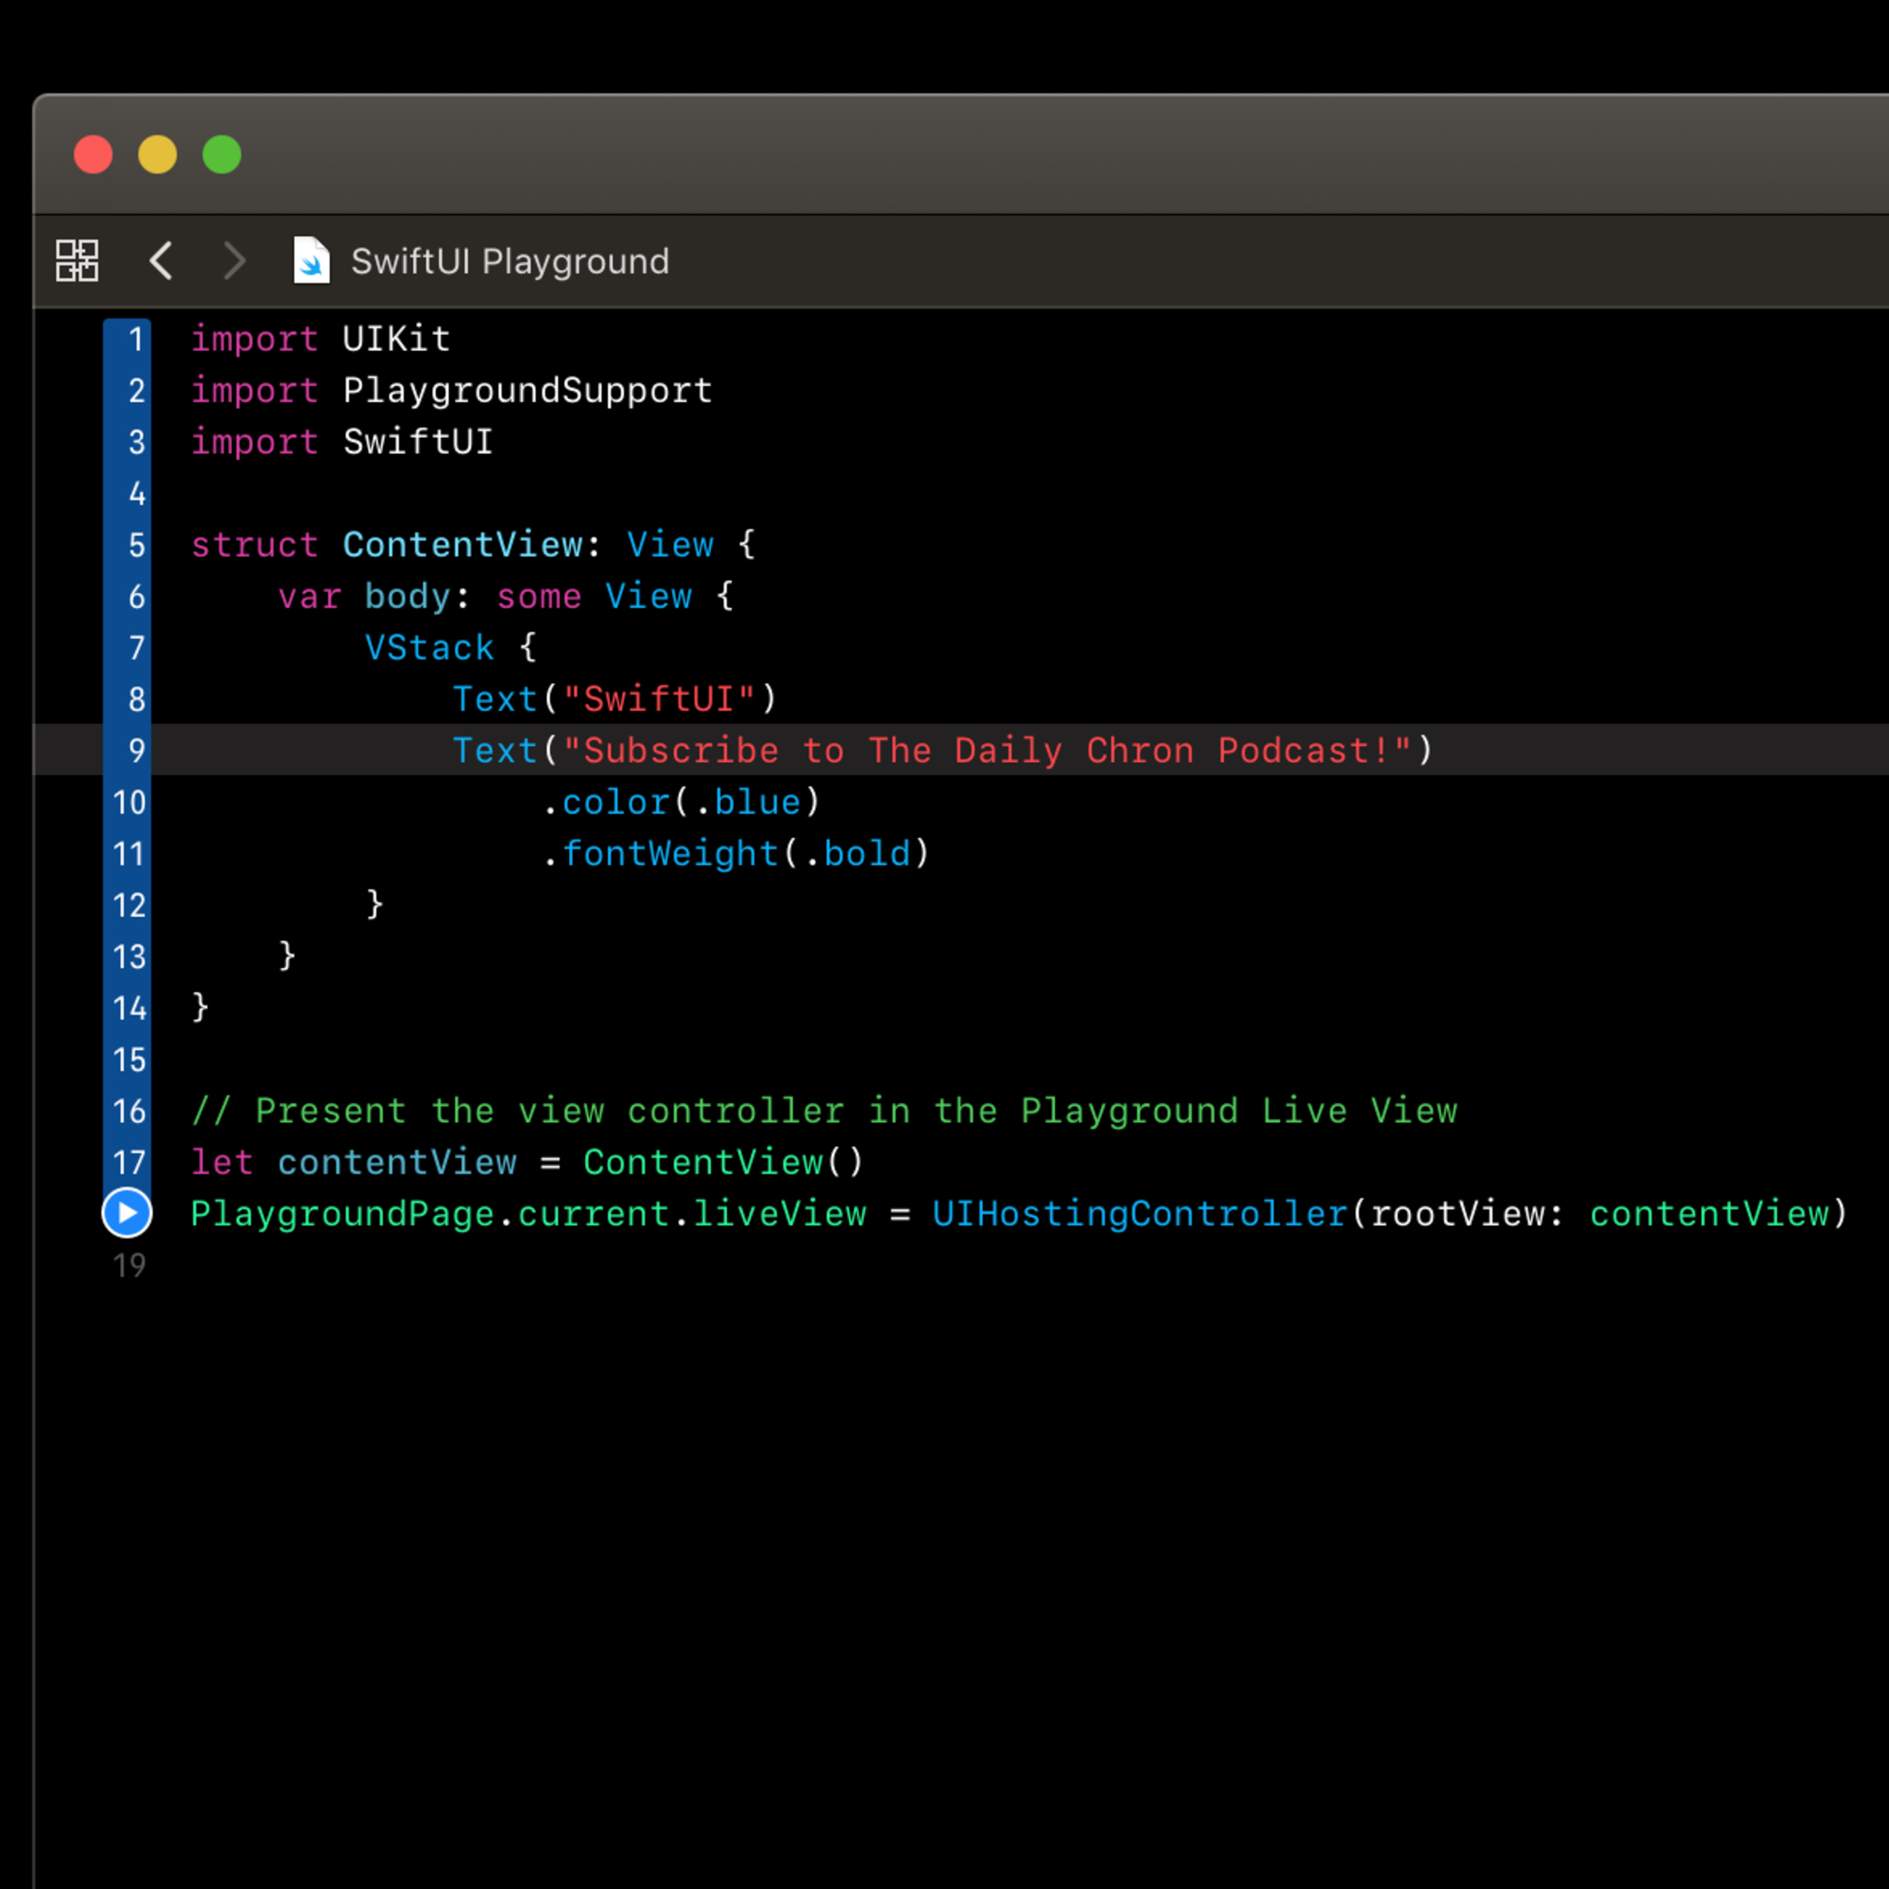Click the closing brace on line 14
1889x1889 pixels.
[200, 1006]
